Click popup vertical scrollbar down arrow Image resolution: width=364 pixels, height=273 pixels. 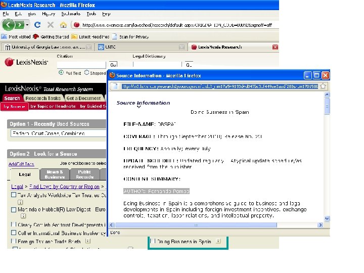coord(327,219)
